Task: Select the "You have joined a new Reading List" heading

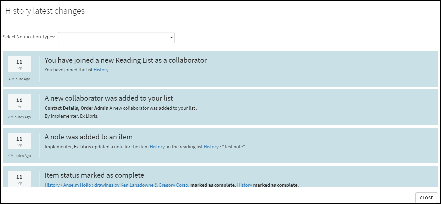Action: coord(126,60)
